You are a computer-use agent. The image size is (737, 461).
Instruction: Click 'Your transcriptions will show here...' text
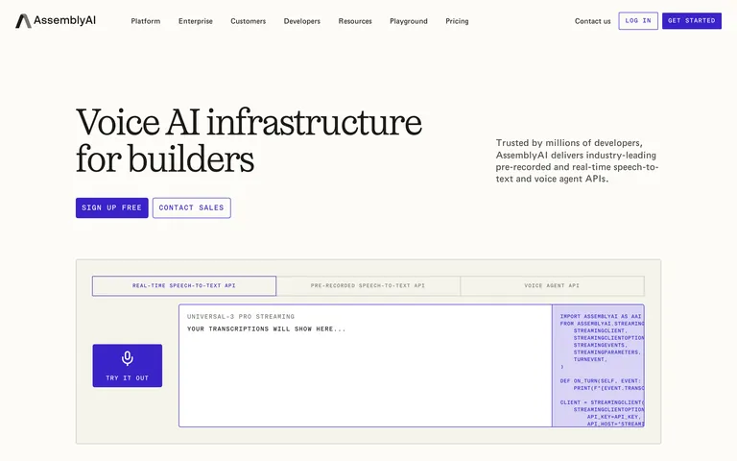click(266, 328)
